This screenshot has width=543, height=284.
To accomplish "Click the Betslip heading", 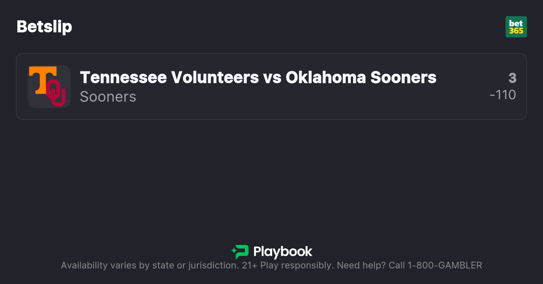I will (x=44, y=27).
